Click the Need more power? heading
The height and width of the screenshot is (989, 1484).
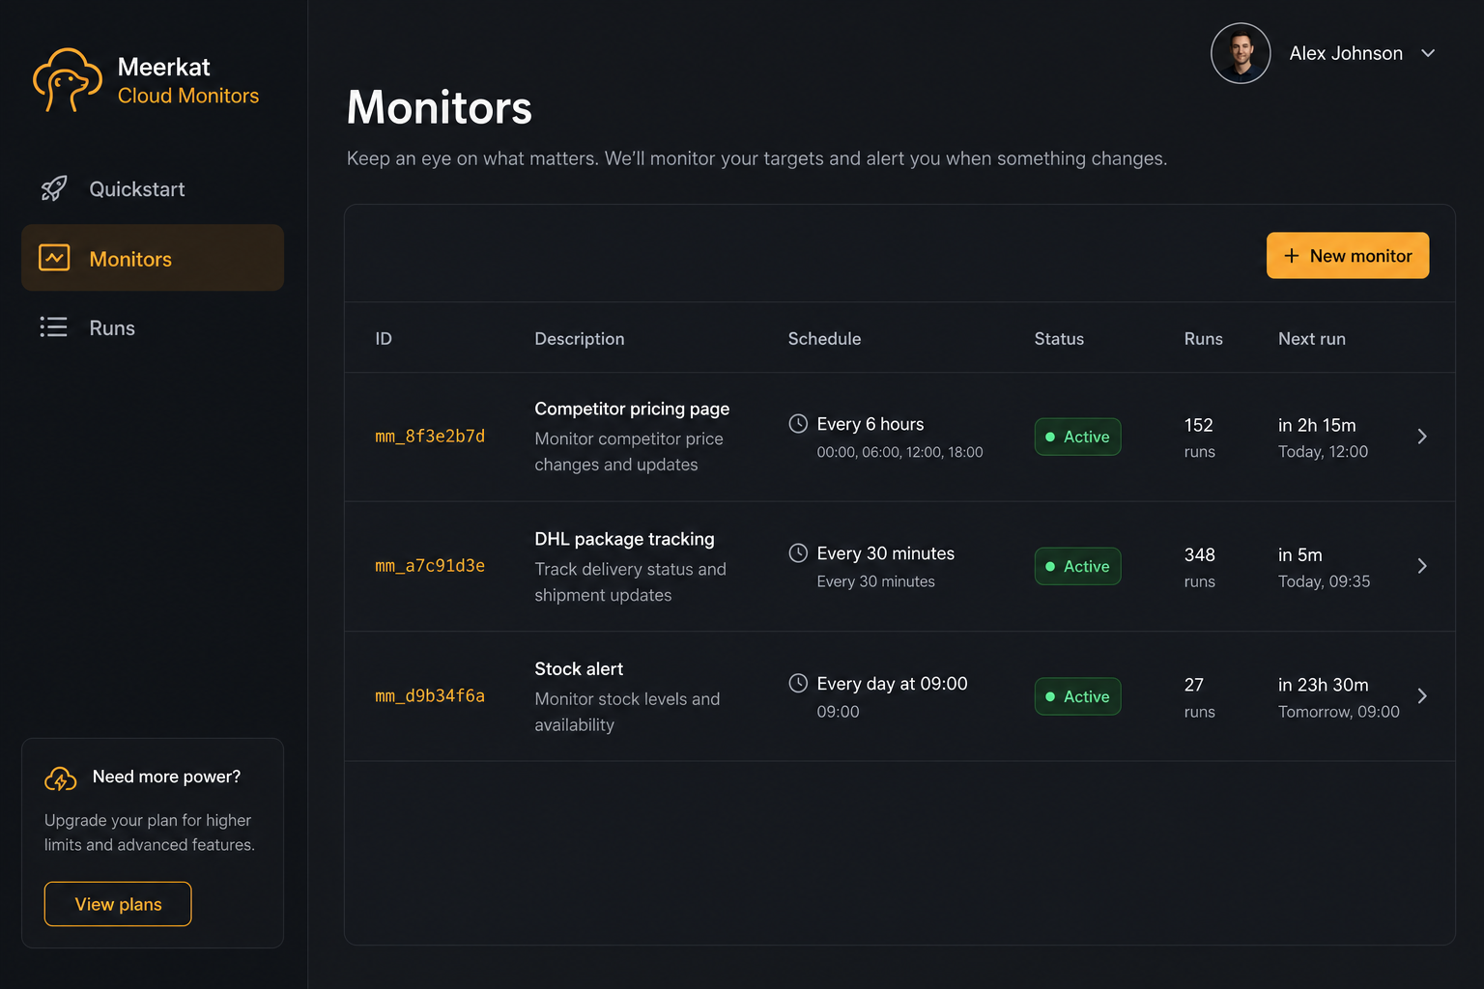(x=166, y=777)
